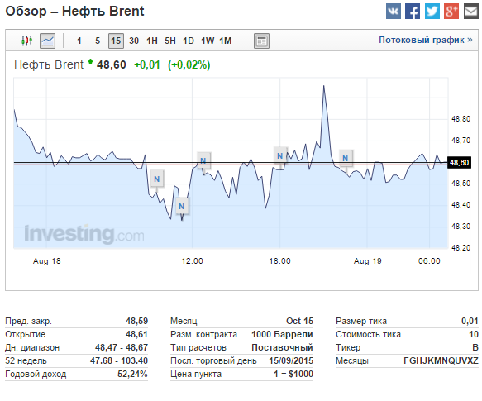Click the Открытие value 48,61
This screenshot has width=482, height=401.
[x=136, y=334]
